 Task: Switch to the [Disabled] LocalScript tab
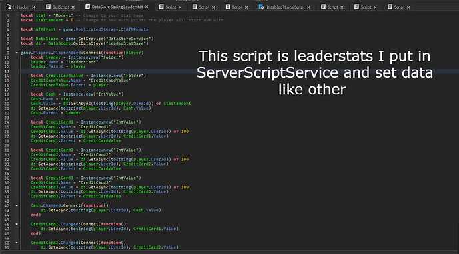[285, 7]
